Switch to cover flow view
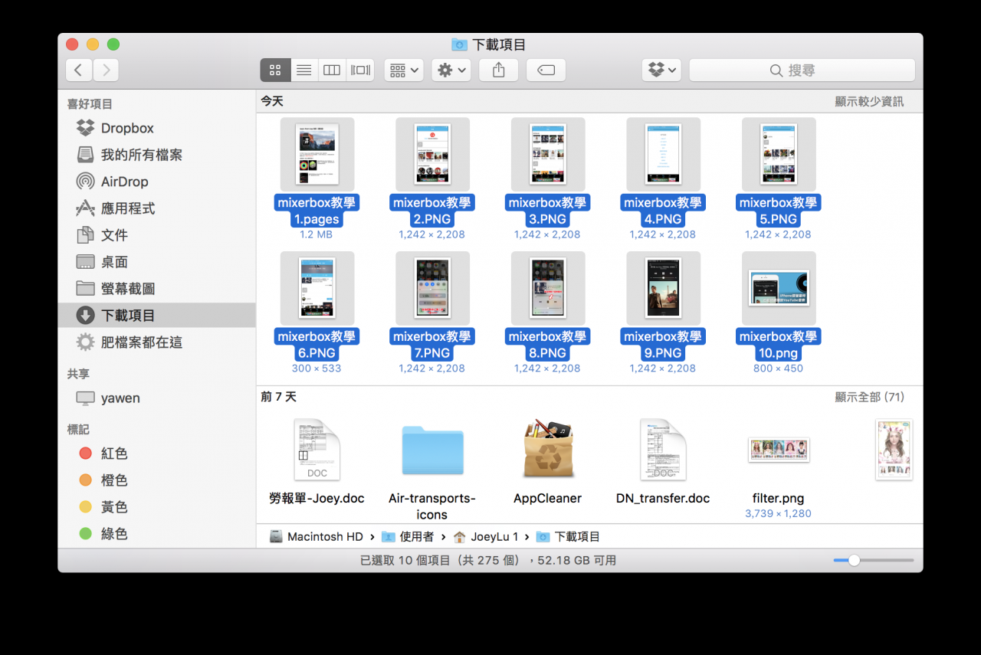The width and height of the screenshot is (981, 655). point(359,70)
